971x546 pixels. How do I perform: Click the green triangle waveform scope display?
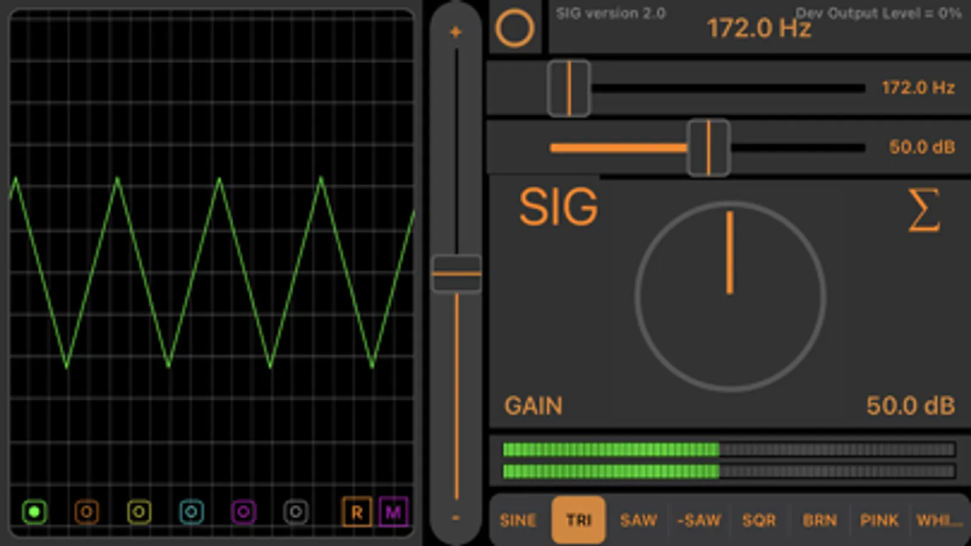(212, 273)
